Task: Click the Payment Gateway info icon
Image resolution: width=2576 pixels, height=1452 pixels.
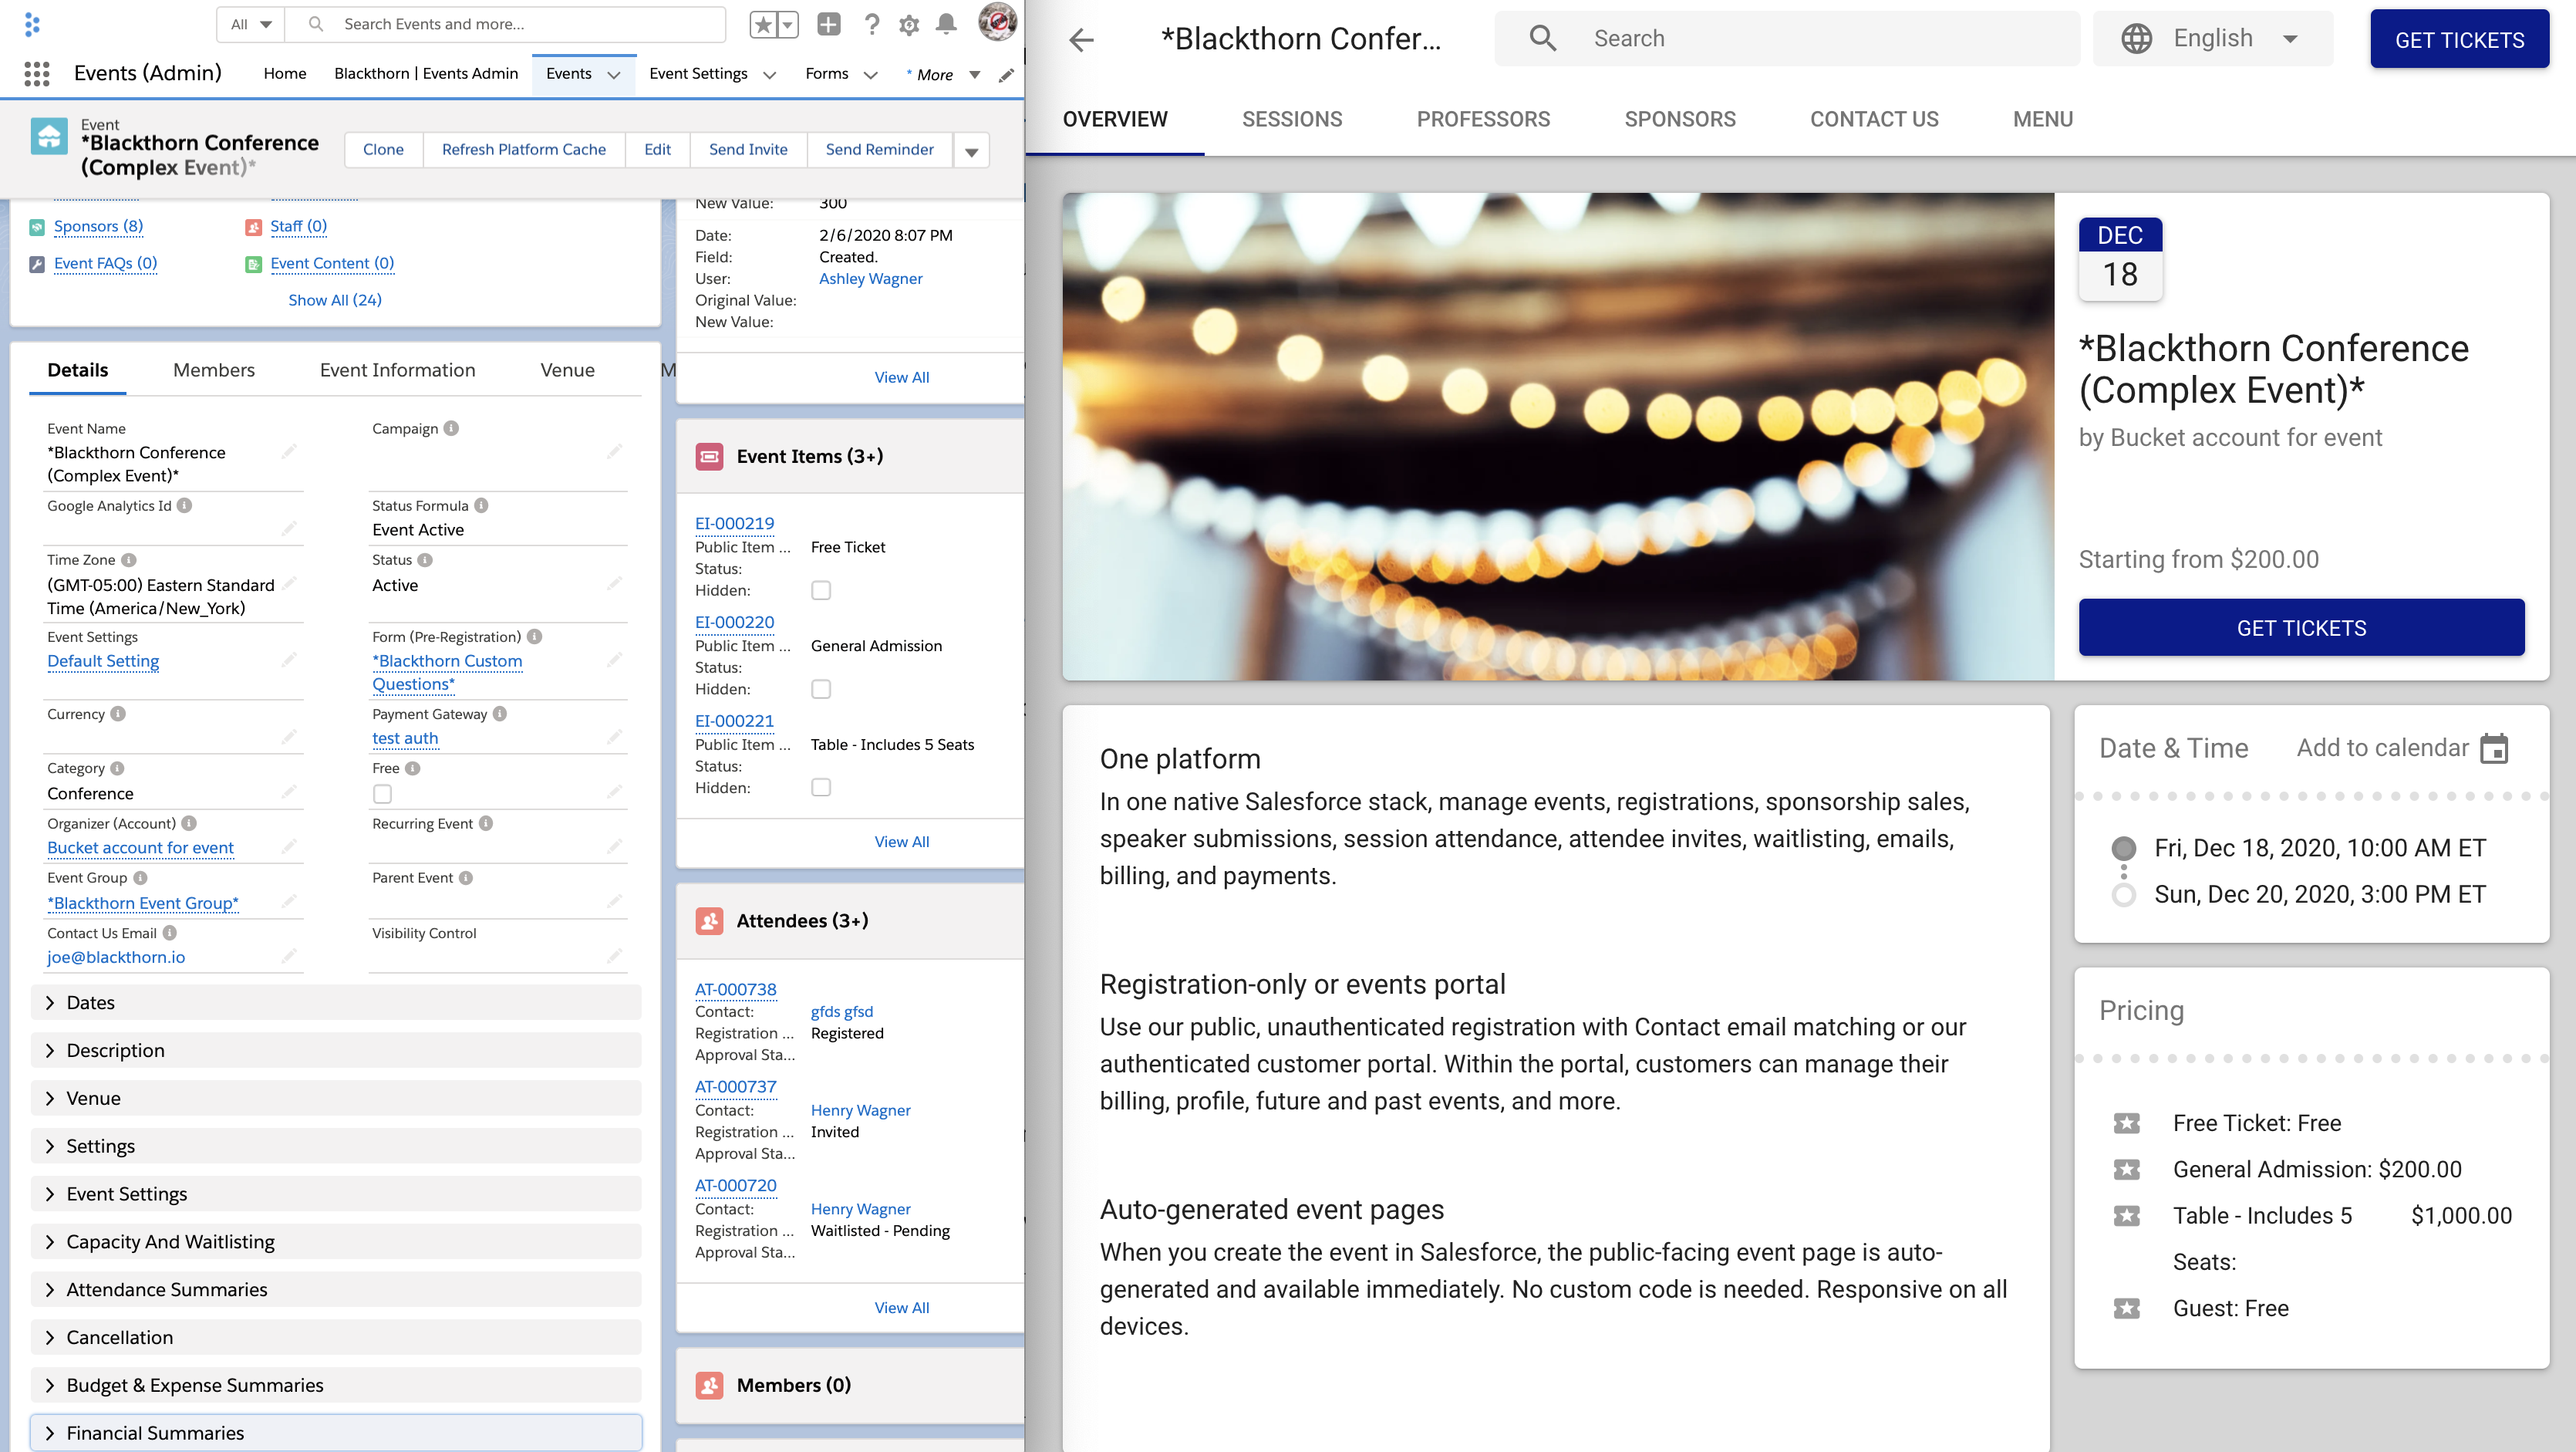Action: click(x=500, y=714)
